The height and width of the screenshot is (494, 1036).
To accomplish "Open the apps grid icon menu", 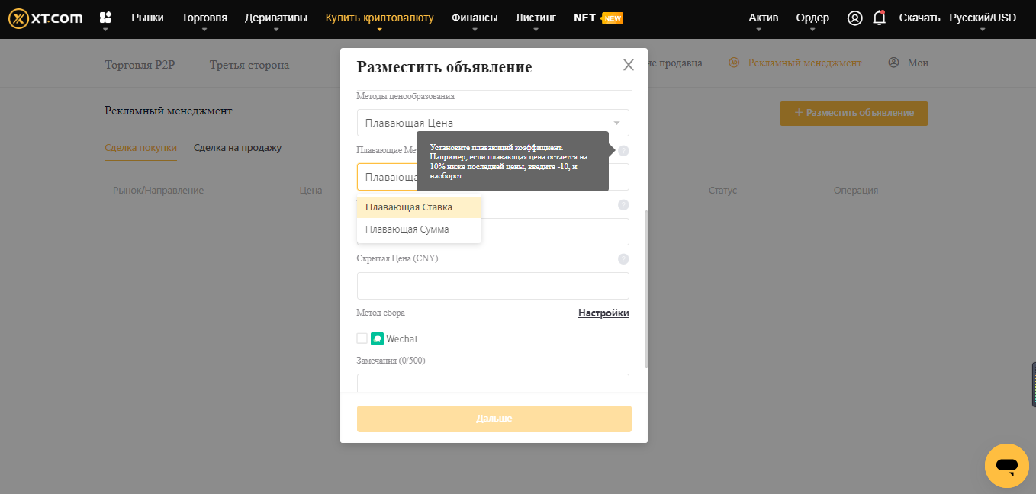I will click(105, 18).
